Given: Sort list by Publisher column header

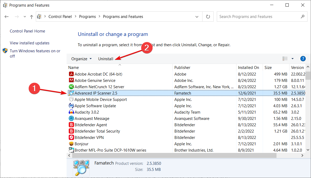Looking at the screenshot, I should 205,68.
